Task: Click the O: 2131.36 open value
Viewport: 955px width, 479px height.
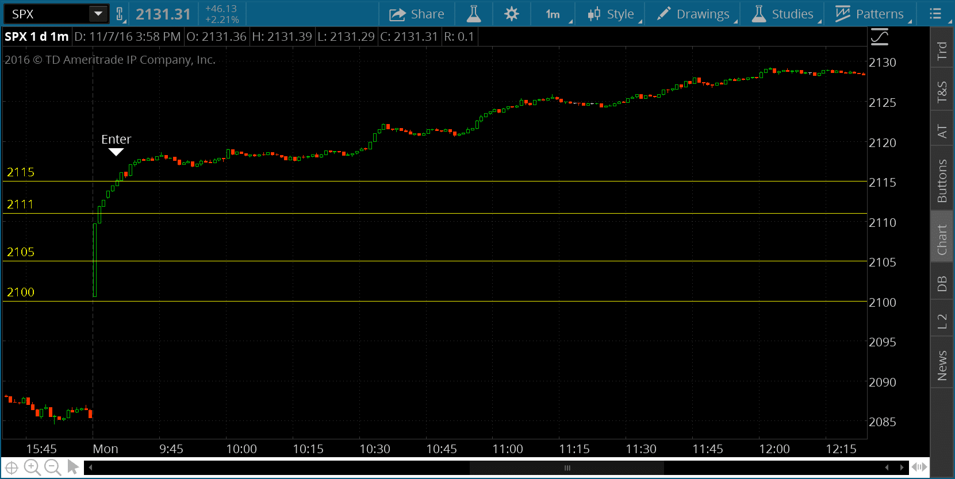Action: pos(216,37)
